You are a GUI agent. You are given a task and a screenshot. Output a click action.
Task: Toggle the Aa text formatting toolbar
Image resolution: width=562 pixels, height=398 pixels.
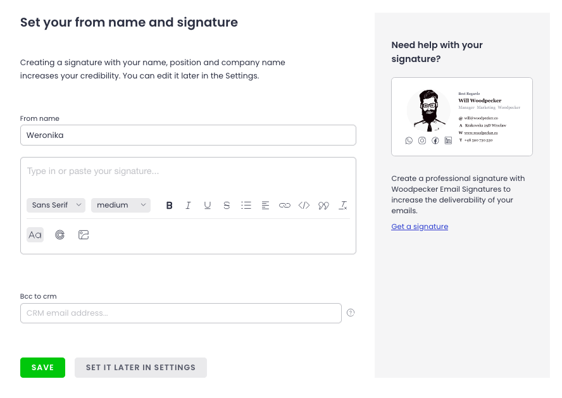(35, 235)
